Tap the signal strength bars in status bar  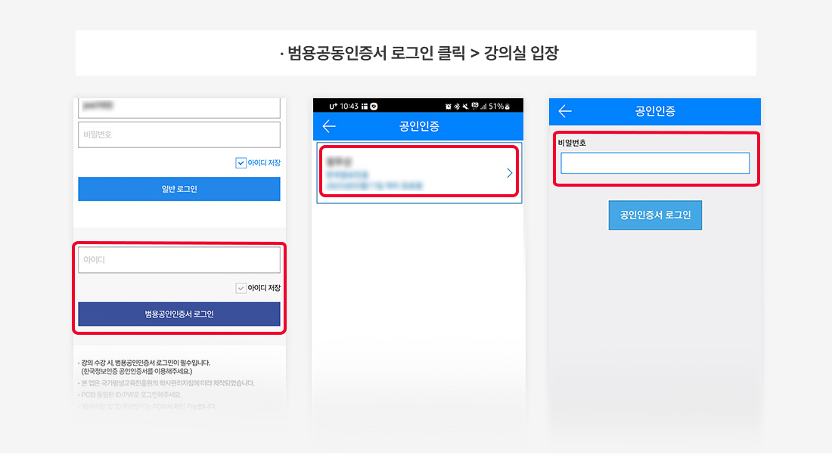coord(483,107)
